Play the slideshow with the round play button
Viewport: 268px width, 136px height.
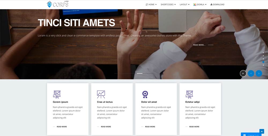coord(243,73)
